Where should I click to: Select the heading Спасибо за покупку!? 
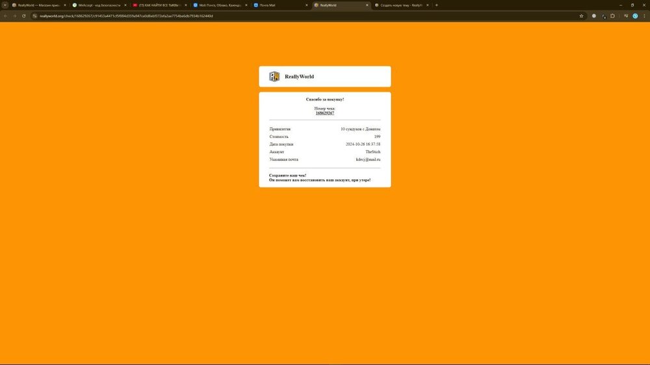coord(325,99)
